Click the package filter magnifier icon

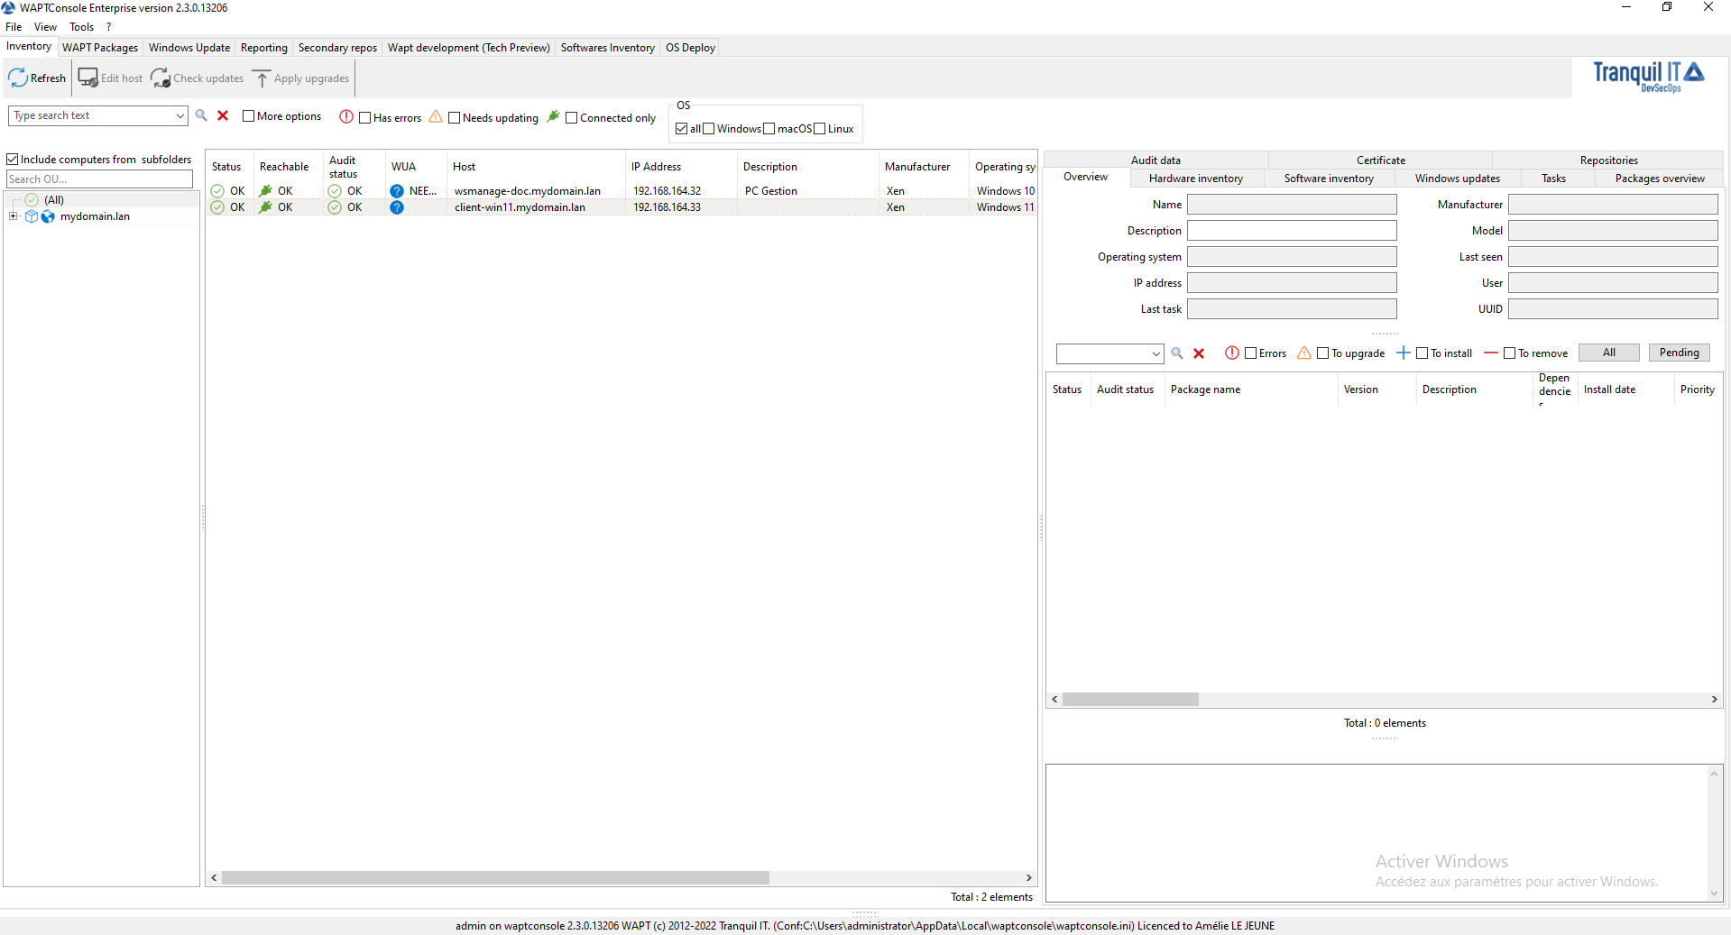click(1177, 353)
